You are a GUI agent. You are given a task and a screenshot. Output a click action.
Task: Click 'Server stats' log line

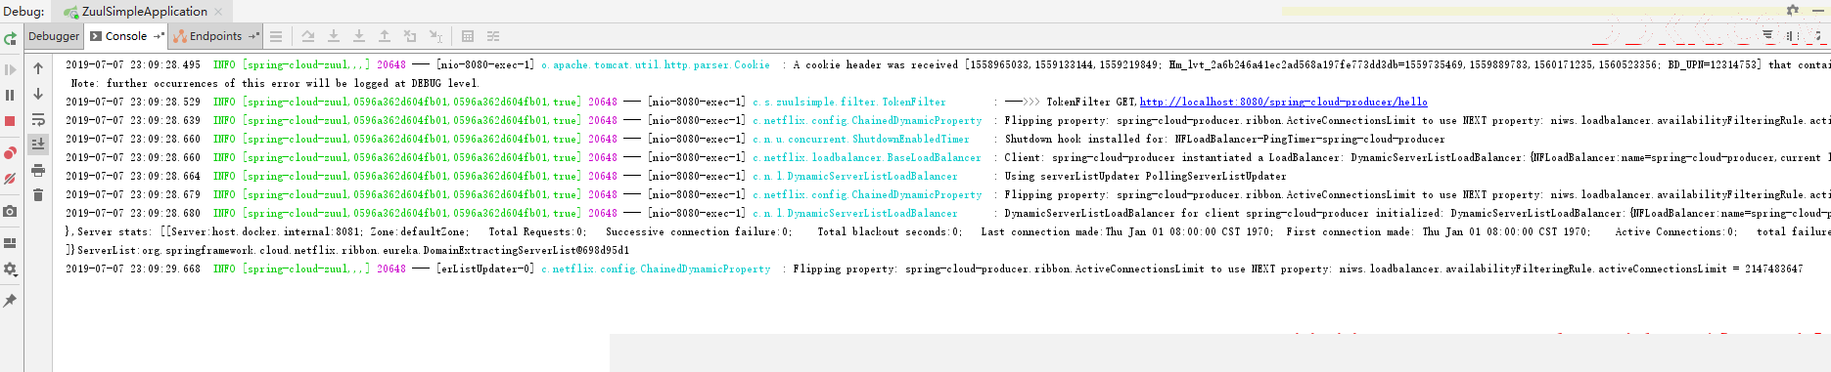point(947,231)
